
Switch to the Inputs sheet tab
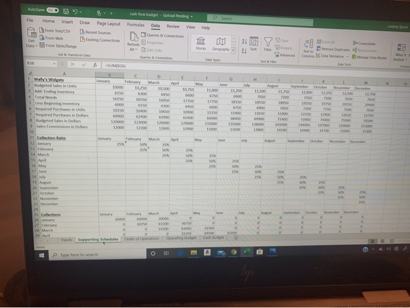(66, 239)
